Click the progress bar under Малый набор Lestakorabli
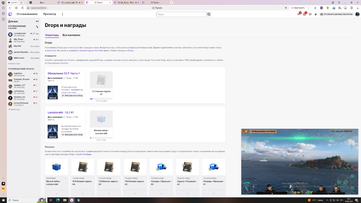361x203 pixels. click(101, 138)
